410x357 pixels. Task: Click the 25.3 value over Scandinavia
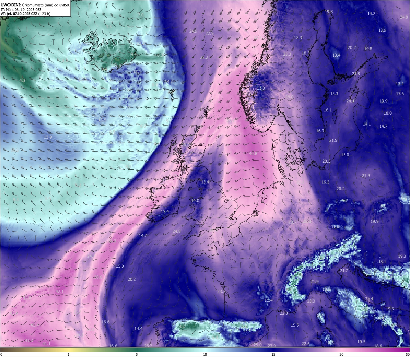coord(287,54)
